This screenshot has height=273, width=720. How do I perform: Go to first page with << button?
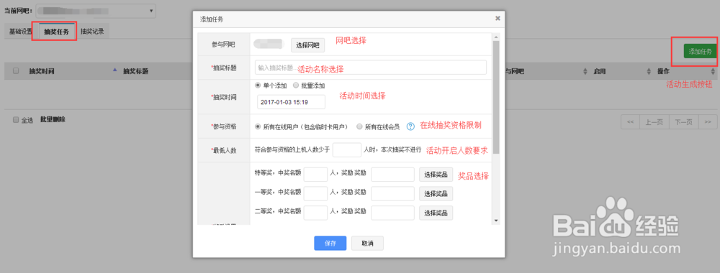pos(631,122)
